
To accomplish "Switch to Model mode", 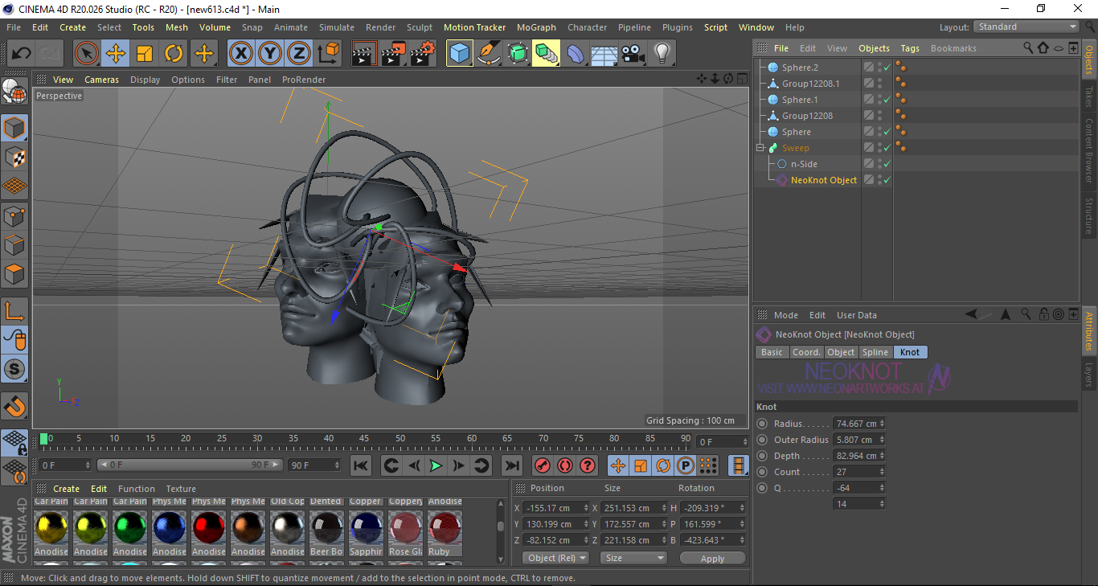I will [14, 128].
